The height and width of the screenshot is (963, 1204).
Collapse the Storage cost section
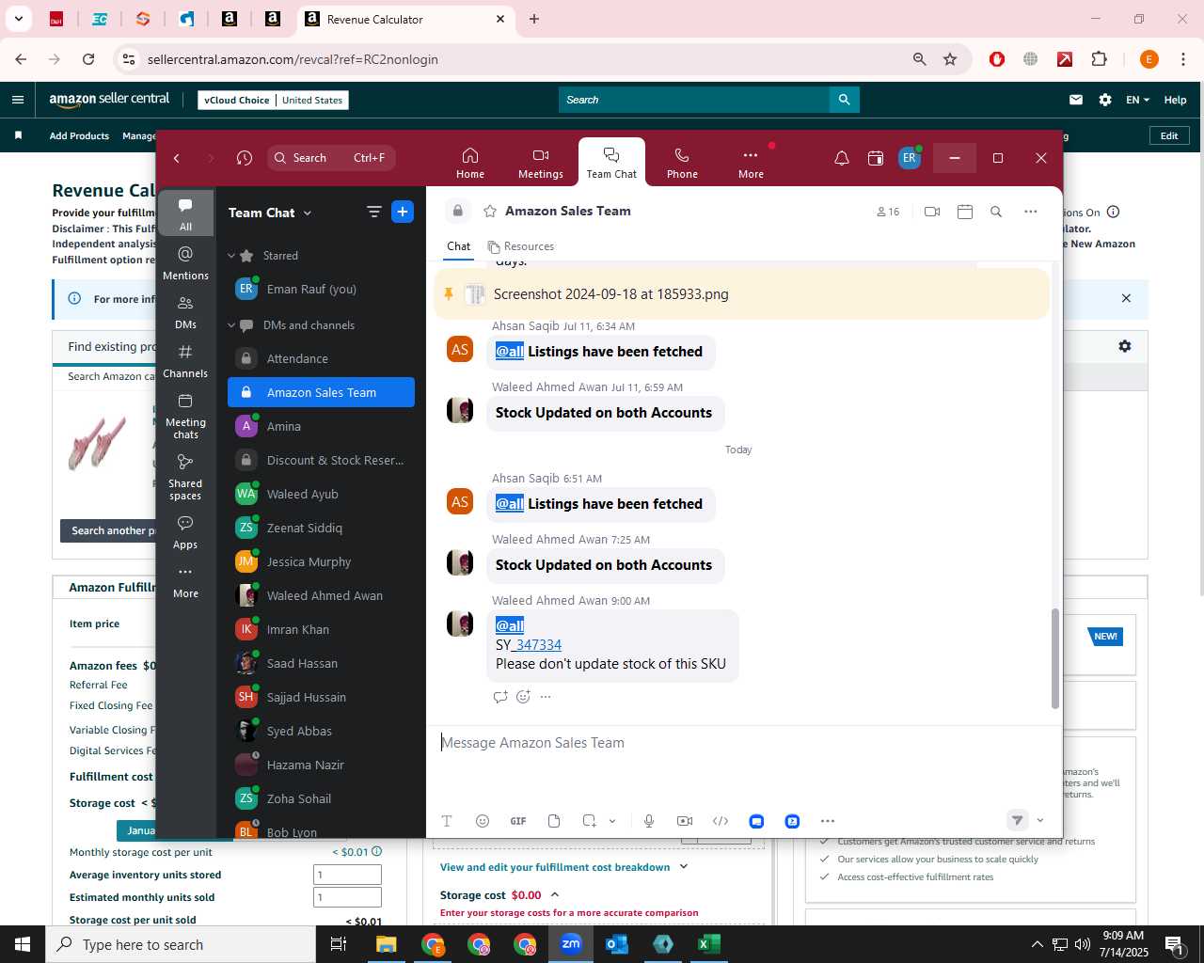(x=555, y=894)
